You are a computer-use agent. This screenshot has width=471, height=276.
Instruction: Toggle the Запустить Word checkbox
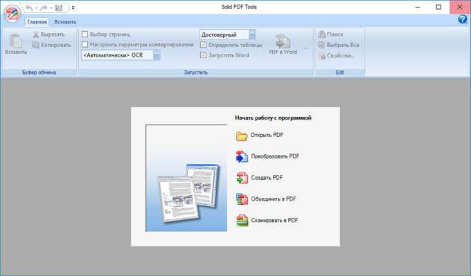click(x=204, y=55)
